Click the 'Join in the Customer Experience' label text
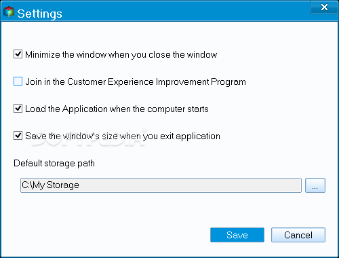This screenshot has height=258, width=339. click(x=136, y=81)
